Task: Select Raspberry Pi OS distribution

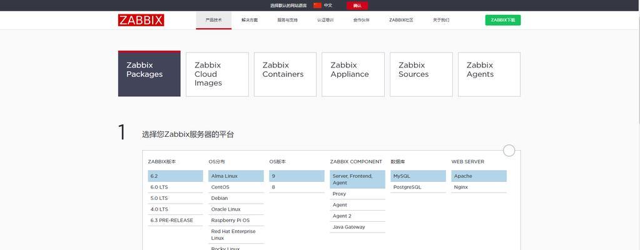Action: pyautogui.click(x=236, y=220)
